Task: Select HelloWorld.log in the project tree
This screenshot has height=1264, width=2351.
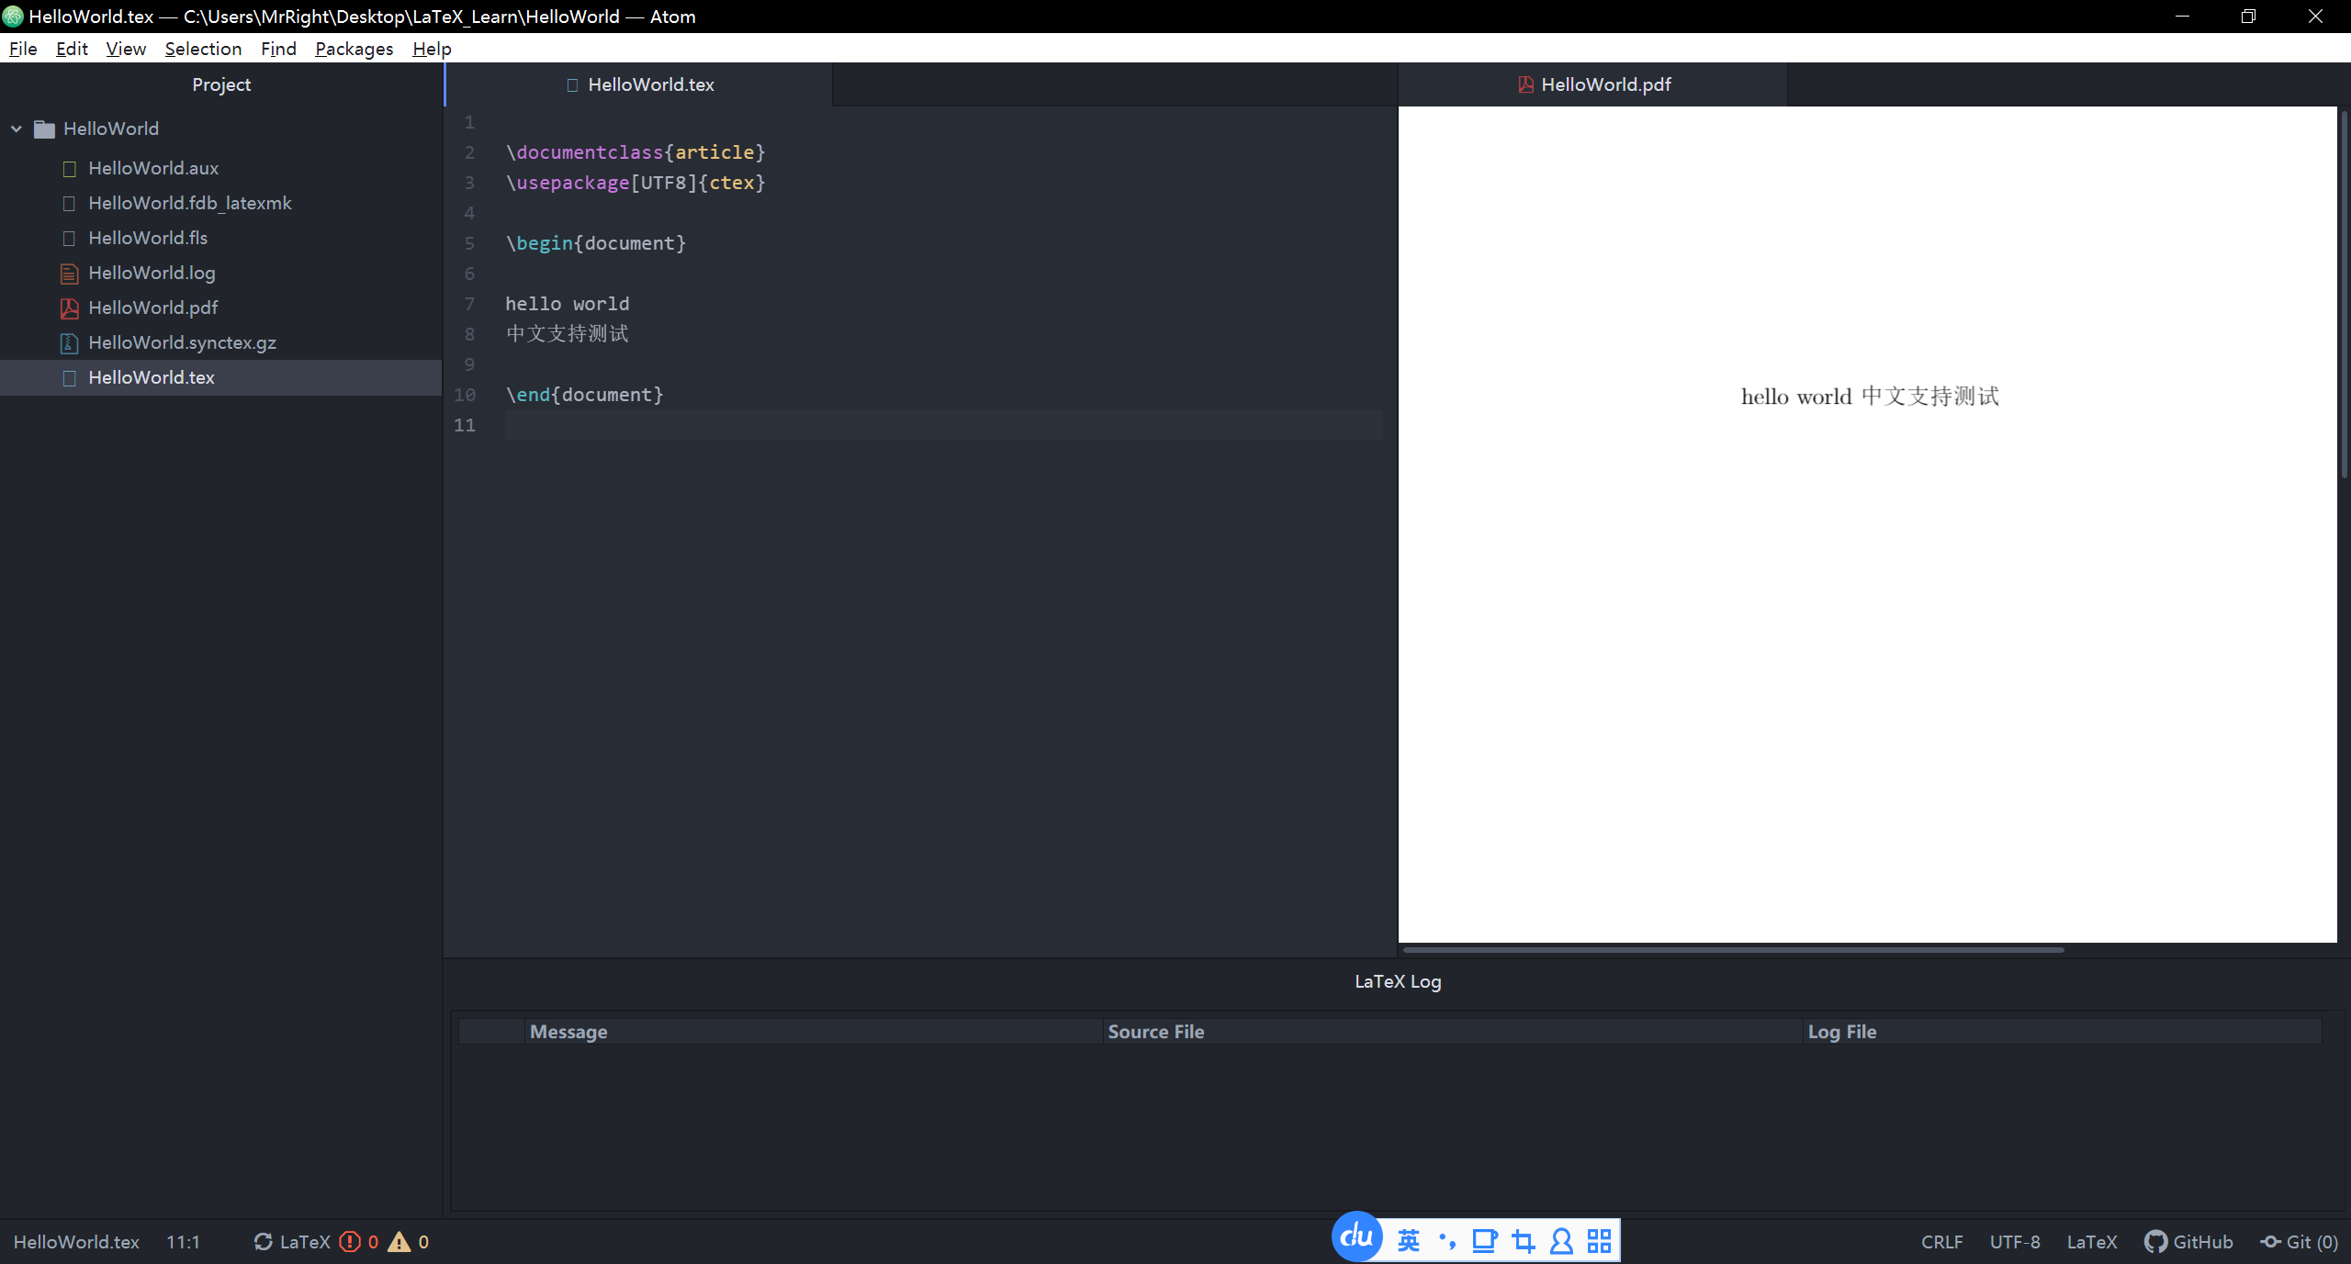Action: pos(152,273)
